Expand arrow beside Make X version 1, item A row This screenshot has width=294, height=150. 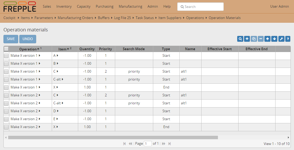click(x=39, y=55)
